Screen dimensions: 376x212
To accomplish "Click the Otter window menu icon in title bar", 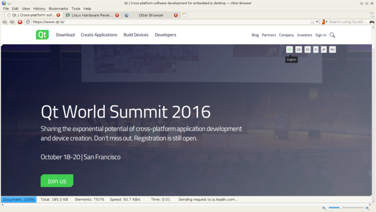I will [4, 3].
